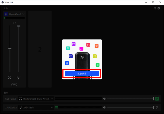The height and width of the screenshot is (114, 164).
Task: Mute the stream mix speaker icon
Action: (x=105, y=107)
